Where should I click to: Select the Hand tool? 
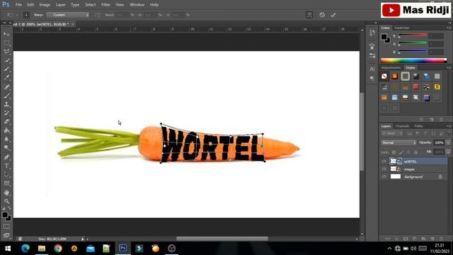6,193
